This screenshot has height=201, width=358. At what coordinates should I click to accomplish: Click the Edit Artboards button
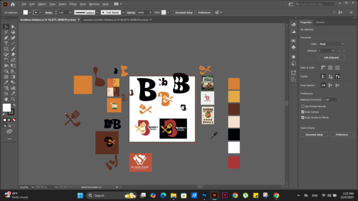[331, 57]
